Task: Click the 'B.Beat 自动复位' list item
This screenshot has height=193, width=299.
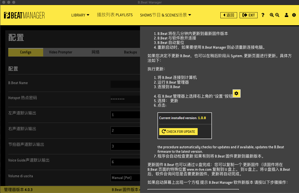Action: point(171,43)
